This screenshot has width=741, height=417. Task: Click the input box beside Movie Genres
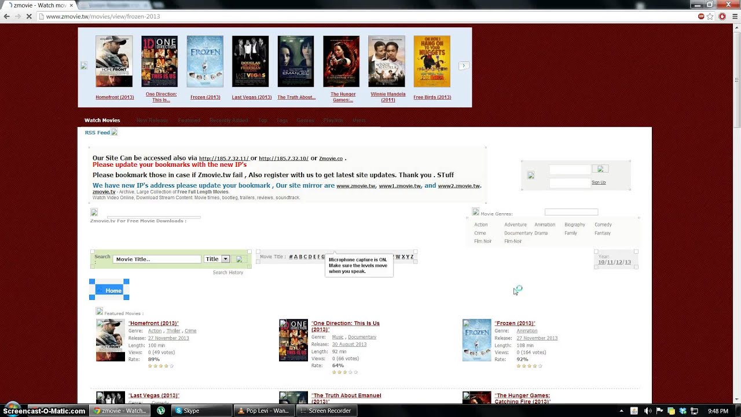pyautogui.click(x=571, y=212)
